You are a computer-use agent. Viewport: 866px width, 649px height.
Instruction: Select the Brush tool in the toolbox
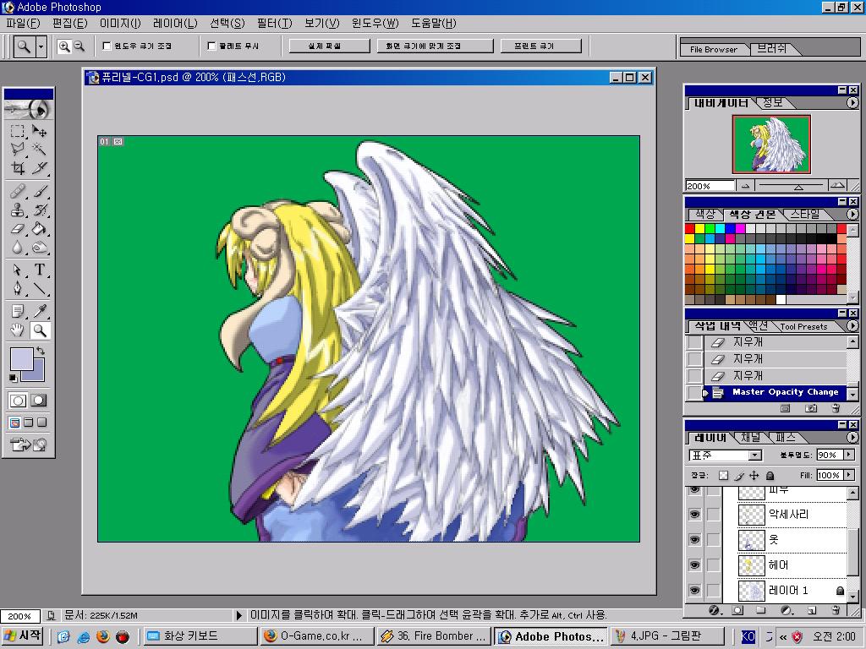tap(39, 192)
